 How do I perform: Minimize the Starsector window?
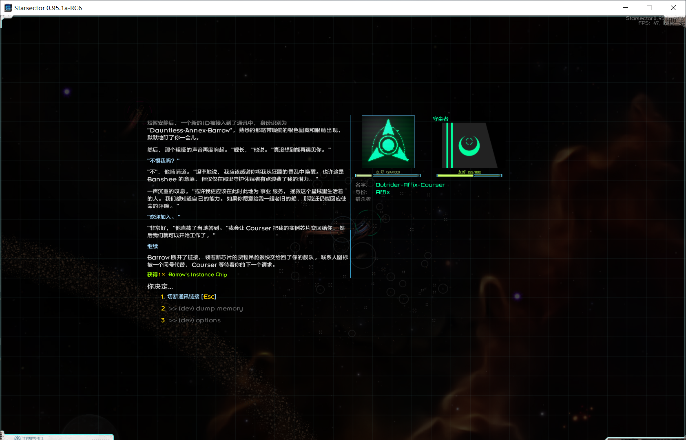[626, 8]
